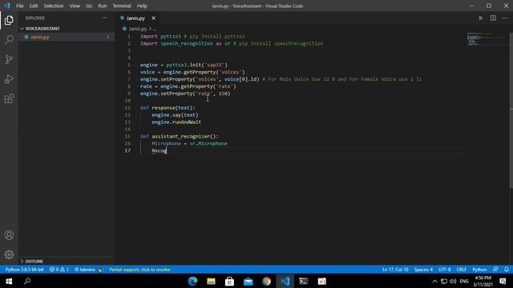This screenshot has height=288, width=513.
Task: Open Go to Line via Ln 17, Col 10
Action: tap(395, 270)
